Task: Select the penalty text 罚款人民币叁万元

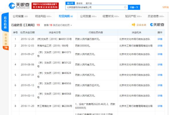Action: (x=85, y=65)
